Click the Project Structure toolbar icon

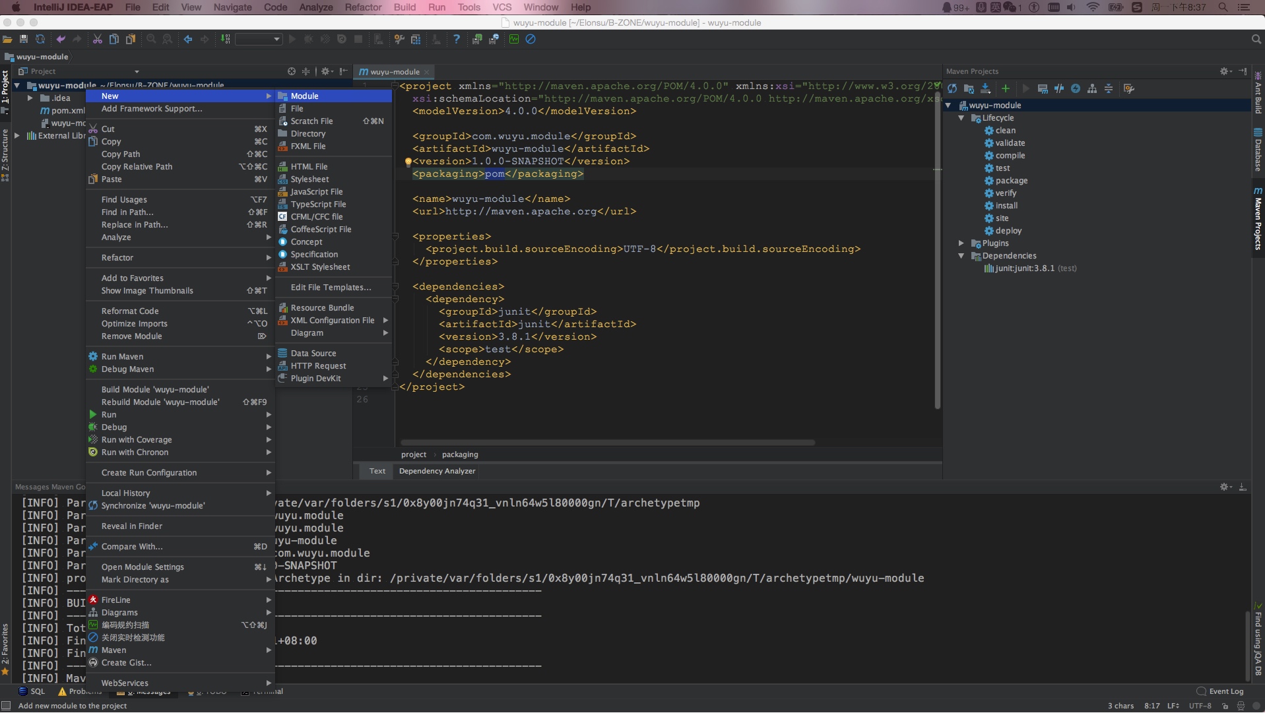416,40
